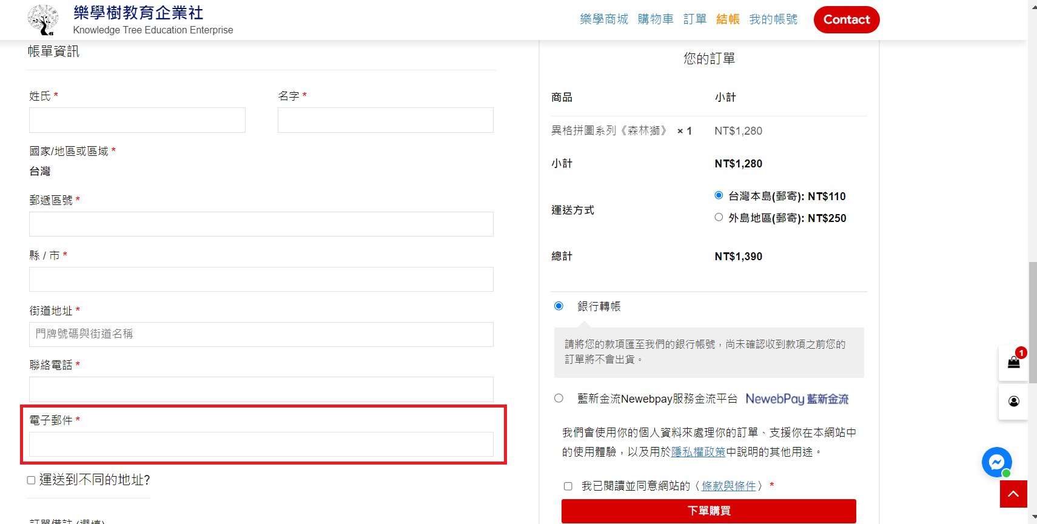Click the NewebPay 藍新金流 logo
Screen dimensions: 1037x524
point(797,399)
